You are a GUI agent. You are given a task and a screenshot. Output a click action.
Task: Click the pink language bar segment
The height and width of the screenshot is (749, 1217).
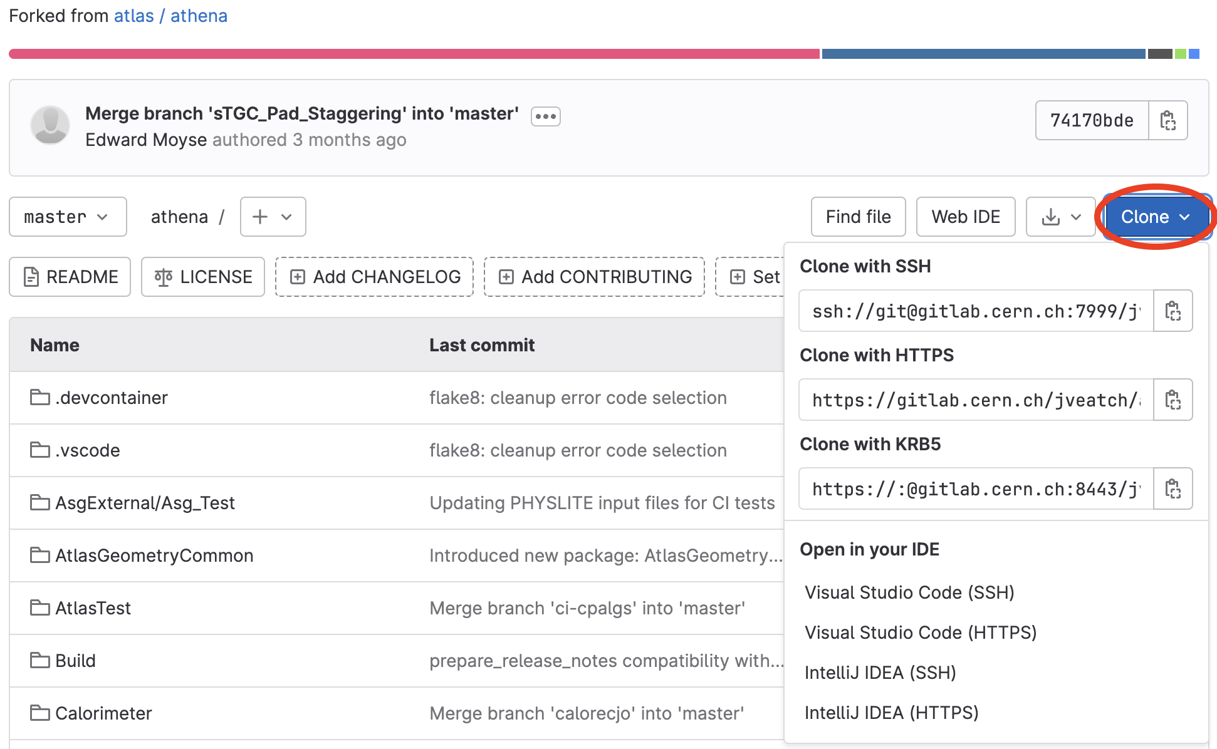click(414, 54)
